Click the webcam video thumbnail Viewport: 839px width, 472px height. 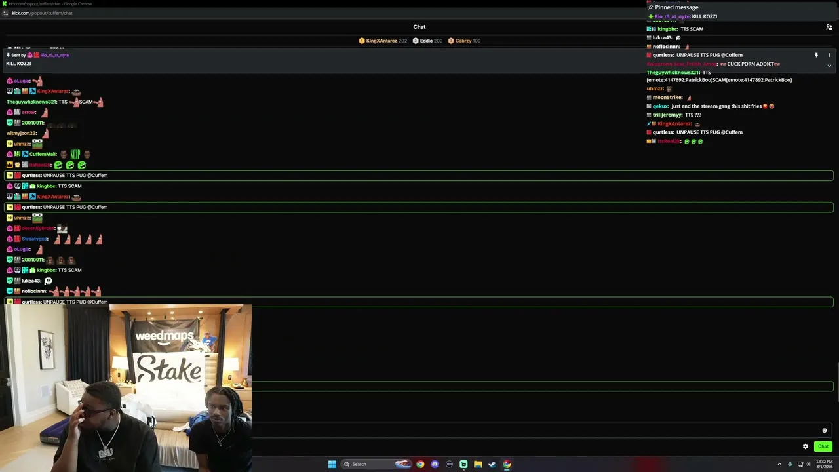126,387
